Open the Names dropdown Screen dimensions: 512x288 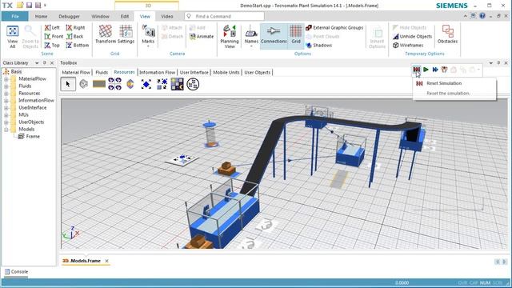(x=251, y=37)
